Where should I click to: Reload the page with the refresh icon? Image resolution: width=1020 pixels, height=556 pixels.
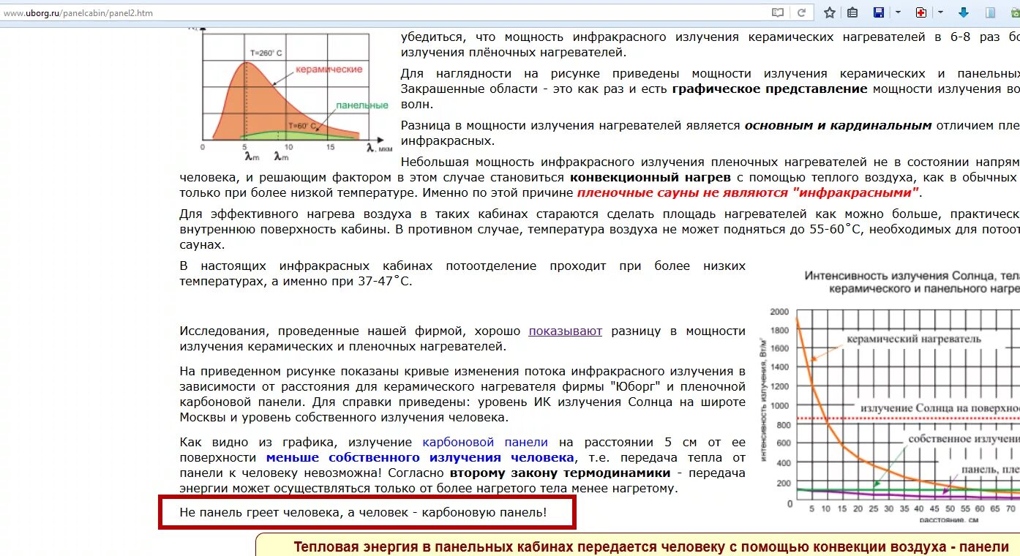(801, 12)
